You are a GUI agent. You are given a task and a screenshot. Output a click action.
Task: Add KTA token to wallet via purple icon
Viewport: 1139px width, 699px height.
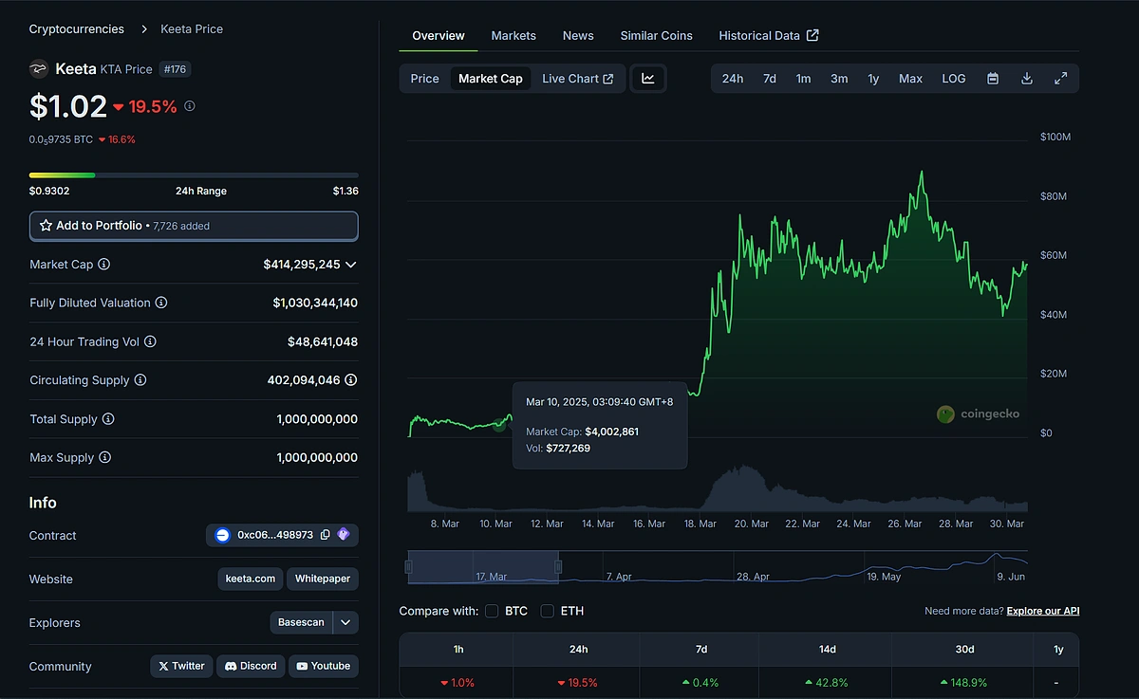pos(344,535)
